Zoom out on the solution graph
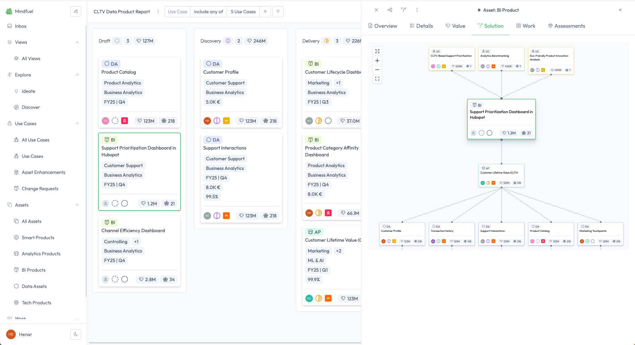The width and height of the screenshot is (635, 345). pos(377,70)
